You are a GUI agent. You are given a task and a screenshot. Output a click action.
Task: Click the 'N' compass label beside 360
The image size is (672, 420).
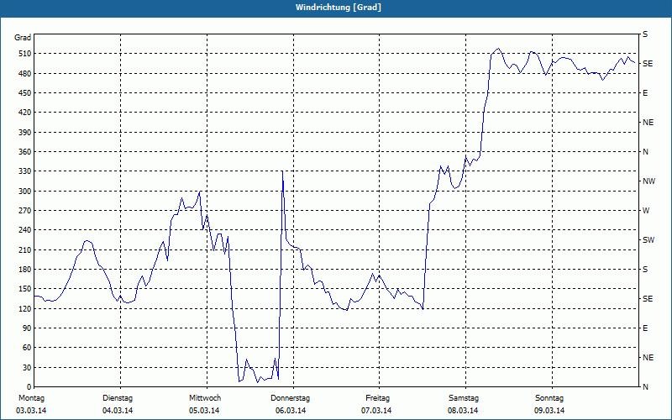[x=645, y=152]
